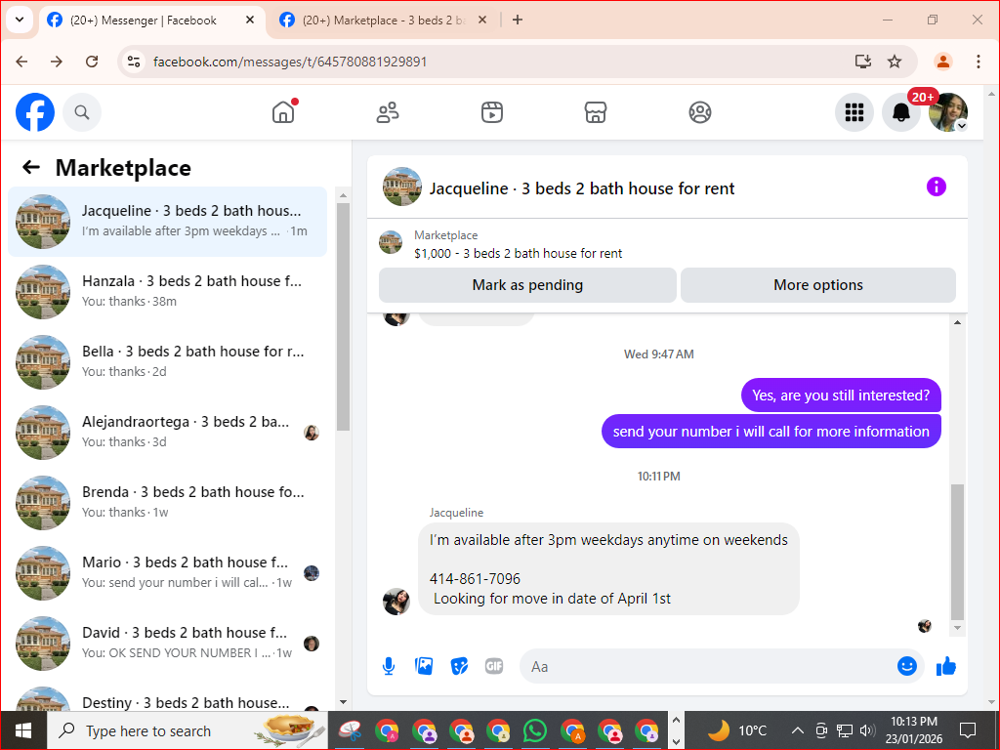The width and height of the screenshot is (1000, 750).
Task: Record a voice clip with microphone icon
Action: [389, 666]
